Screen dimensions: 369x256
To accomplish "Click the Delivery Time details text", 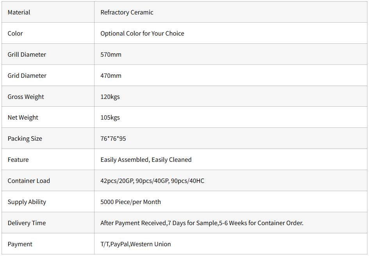I will (x=202, y=223).
